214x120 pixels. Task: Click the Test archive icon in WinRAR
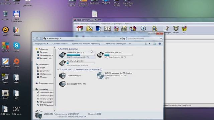98,29
